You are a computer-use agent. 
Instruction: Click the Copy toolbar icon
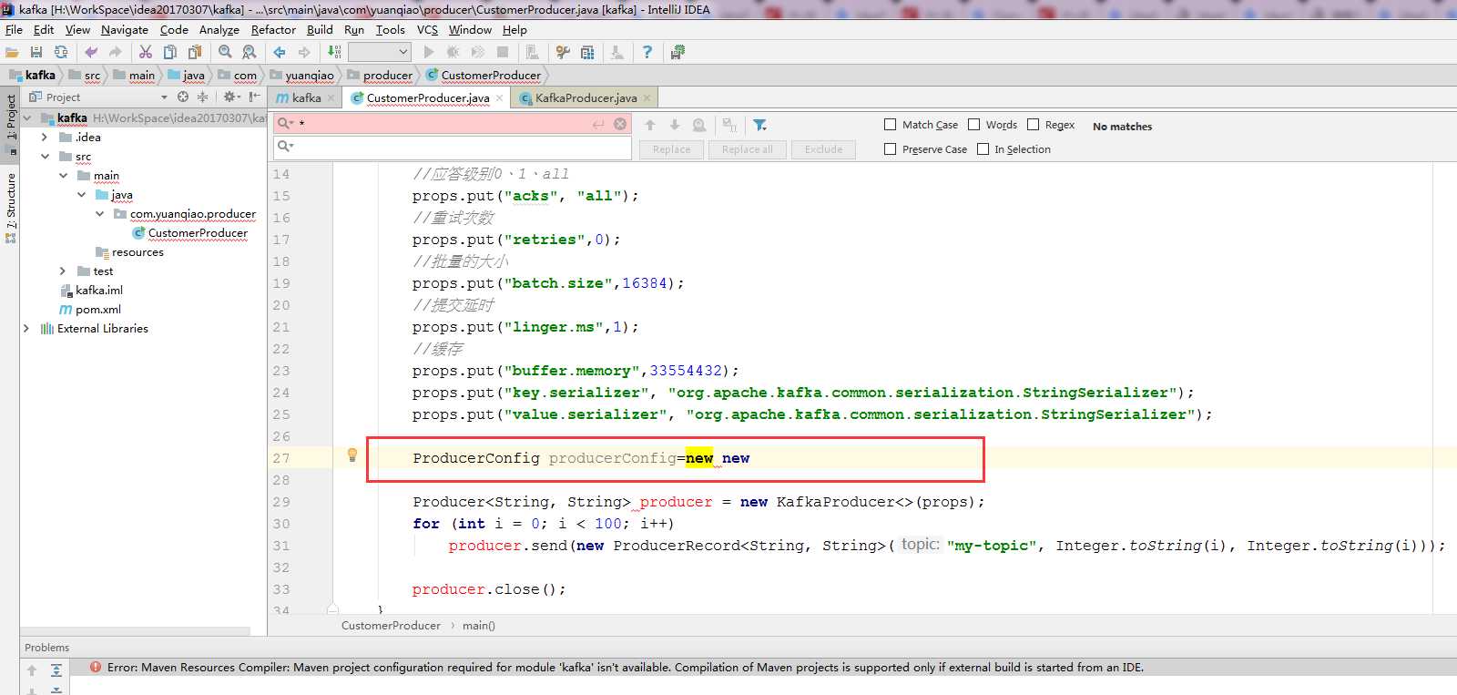click(170, 53)
